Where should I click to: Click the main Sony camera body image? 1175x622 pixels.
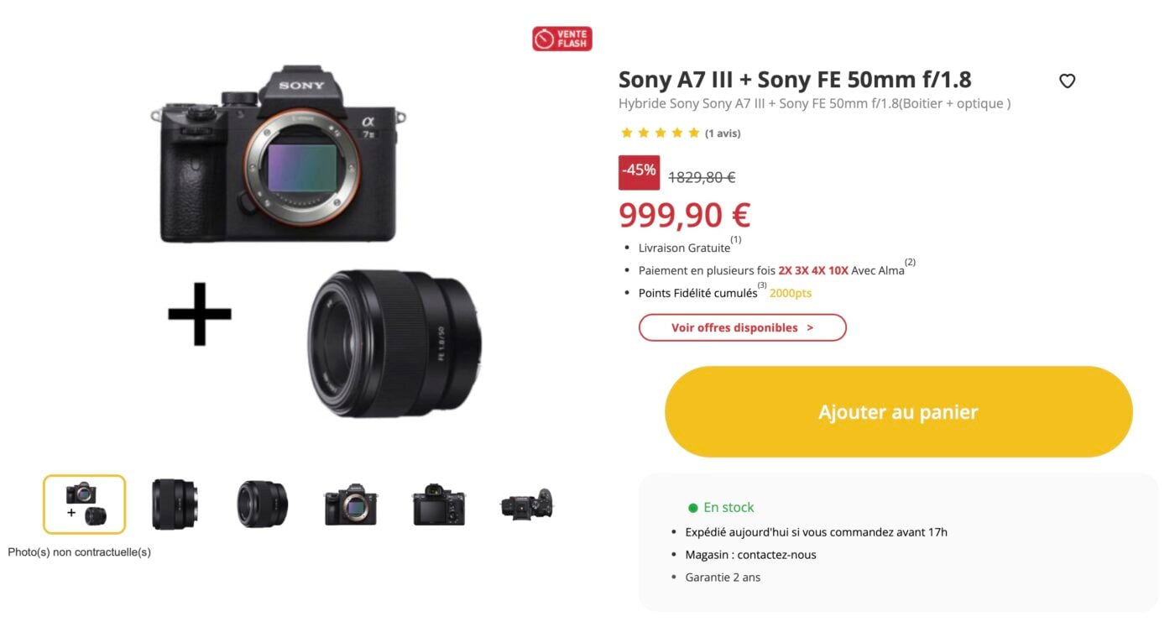point(278,154)
